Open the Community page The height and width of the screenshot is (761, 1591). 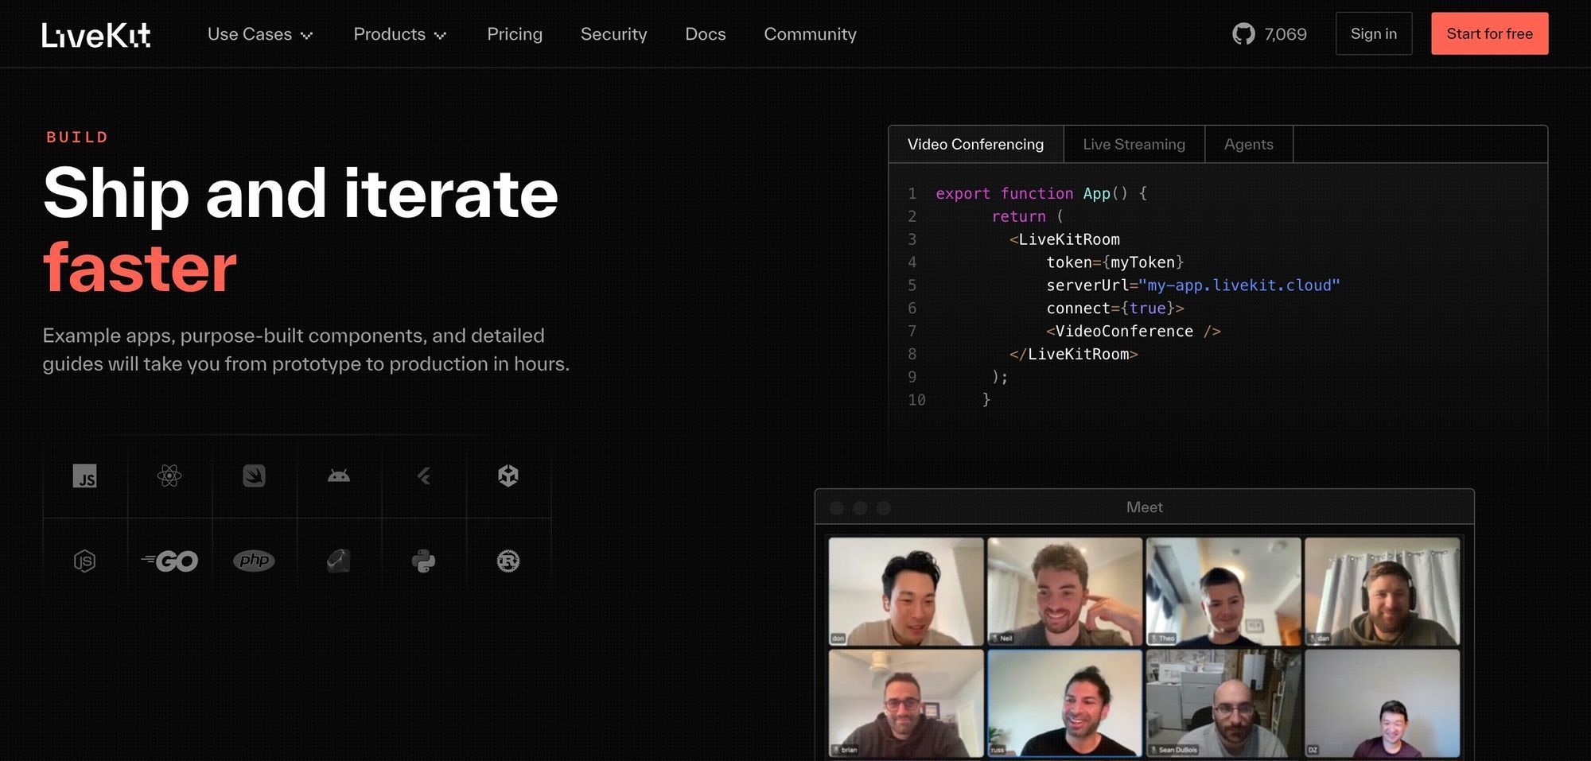pyautogui.click(x=811, y=34)
